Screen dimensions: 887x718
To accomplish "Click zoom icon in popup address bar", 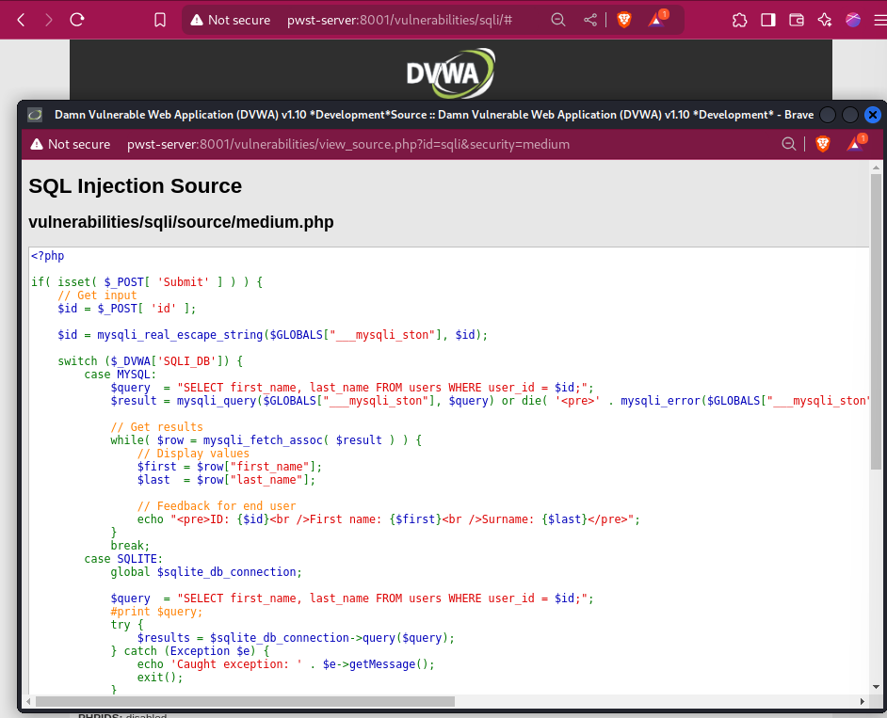I will tap(789, 144).
